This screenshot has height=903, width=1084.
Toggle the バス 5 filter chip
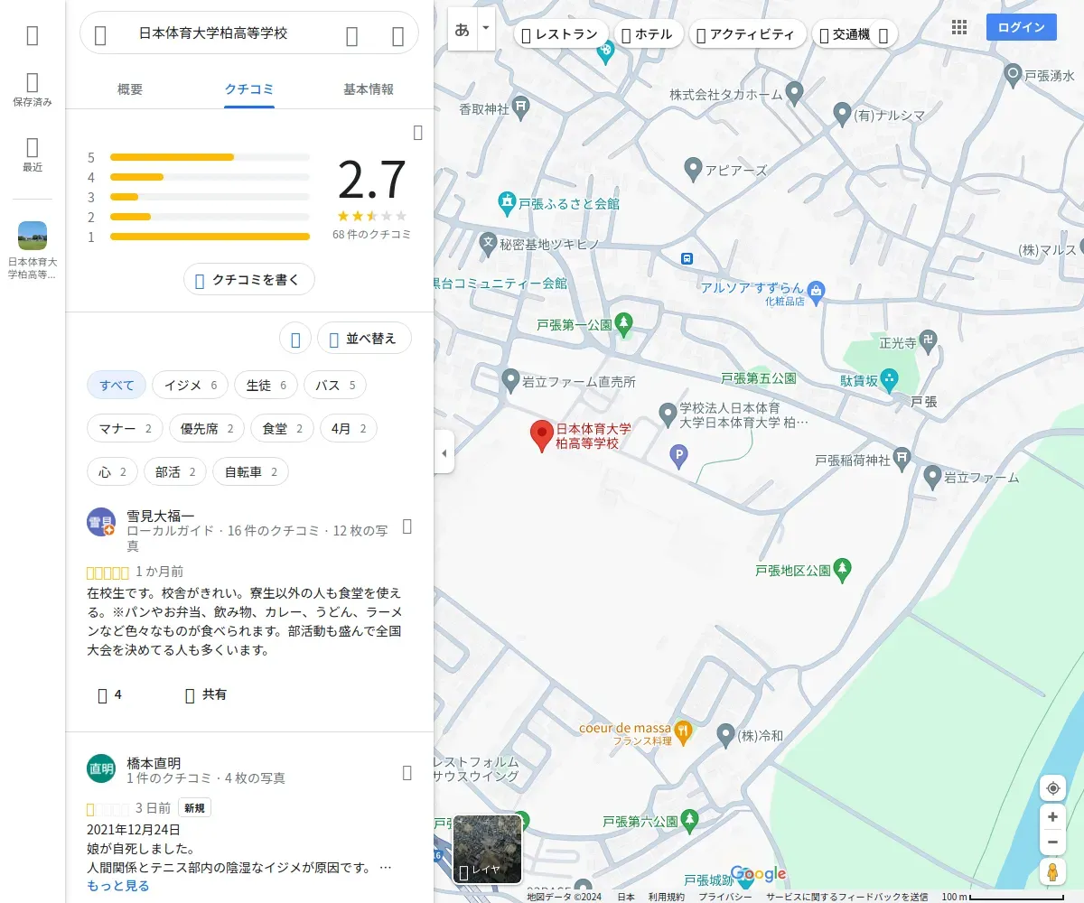click(x=335, y=386)
